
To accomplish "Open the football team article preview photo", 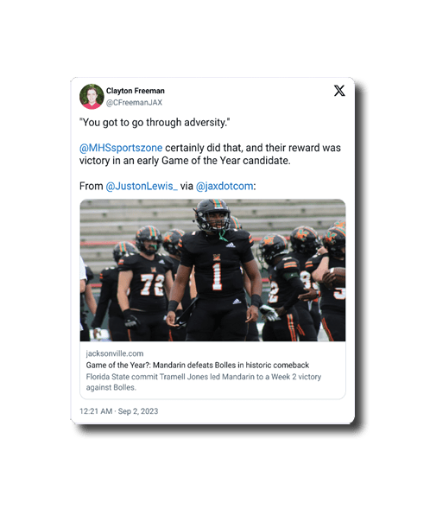I will (212, 270).
